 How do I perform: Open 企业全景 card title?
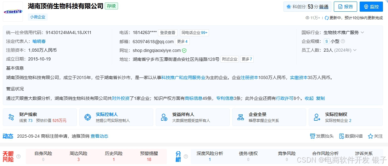[257, 114]
